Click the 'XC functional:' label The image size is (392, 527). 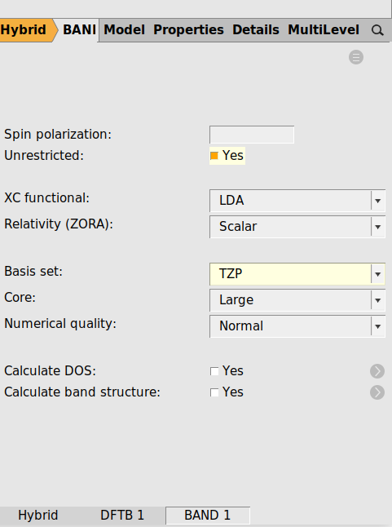click(x=47, y=198)
